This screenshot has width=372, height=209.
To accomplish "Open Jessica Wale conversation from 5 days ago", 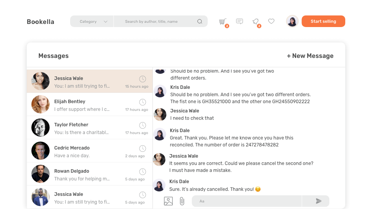I will [90, 197].
